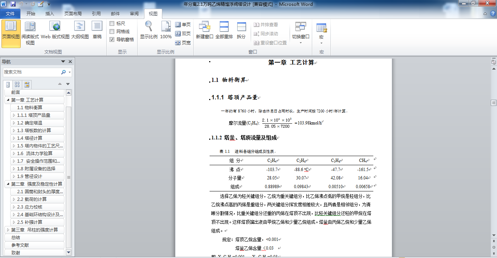Image resolution: width=497 pixels, height=258 pixels.
Task: Expand the 第三章 吊柱的强度计算 heading
Action: click(8, 230)
